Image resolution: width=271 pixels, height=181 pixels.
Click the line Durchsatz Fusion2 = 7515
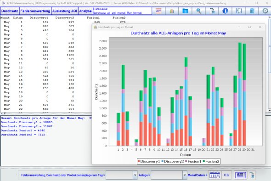[x=23, y=135]
